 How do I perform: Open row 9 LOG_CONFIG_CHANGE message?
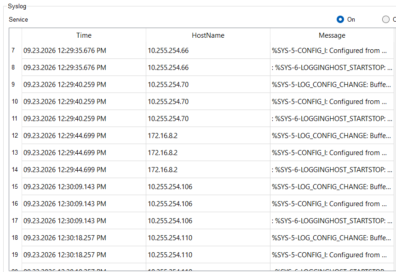click(331, 84)
